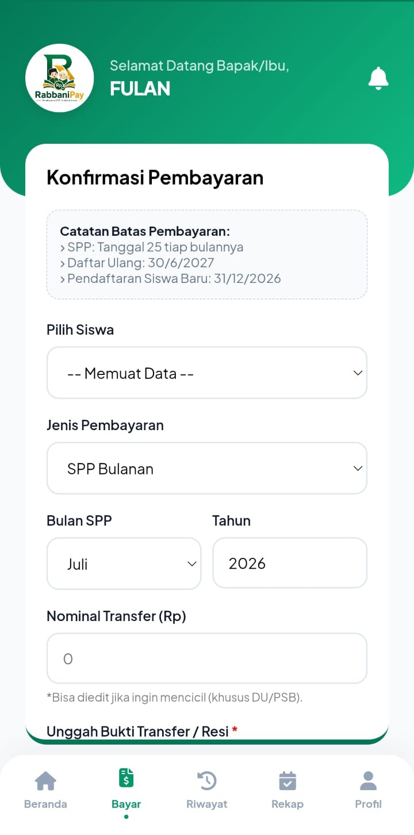Open the Beranda home icon
The image size is (414, 835).
tap(45, 781)
